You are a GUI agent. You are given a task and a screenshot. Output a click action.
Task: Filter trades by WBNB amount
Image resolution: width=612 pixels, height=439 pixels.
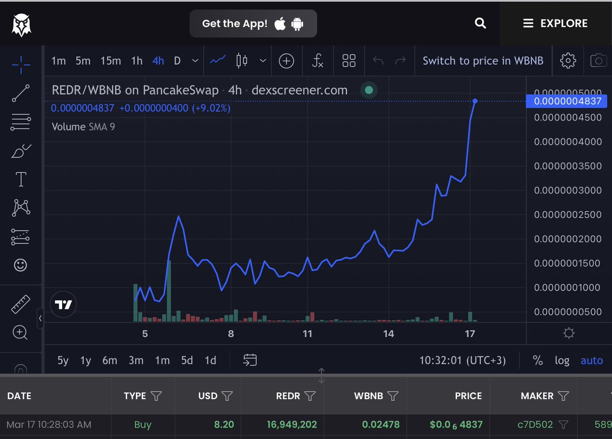pos(393,396)
